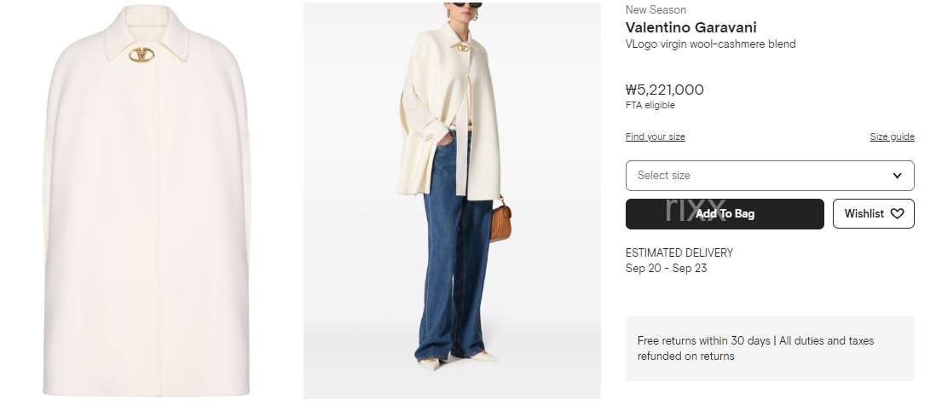Screen dimensions: 936x406
Task: Click the gold VLogo clasp on flat cape
Action: [142, 55]
